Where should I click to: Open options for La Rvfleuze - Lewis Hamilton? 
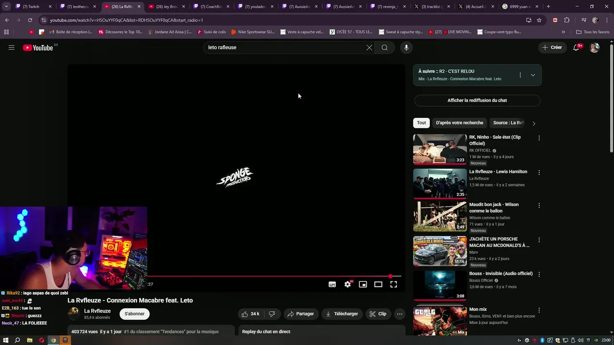coord(539,172)
